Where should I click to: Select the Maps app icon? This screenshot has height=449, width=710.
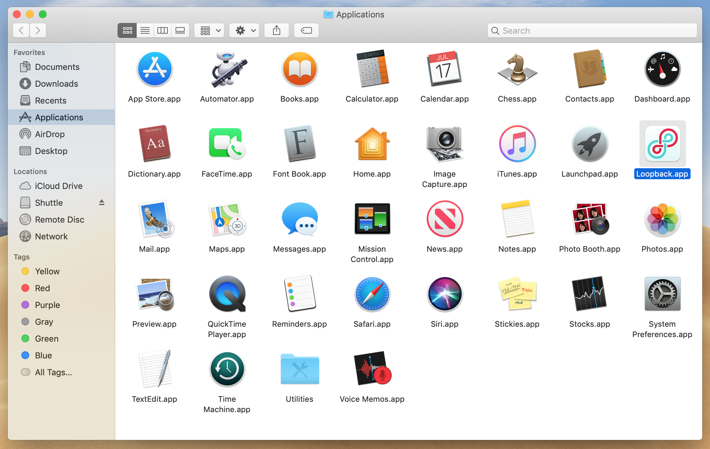pos(227,219)
